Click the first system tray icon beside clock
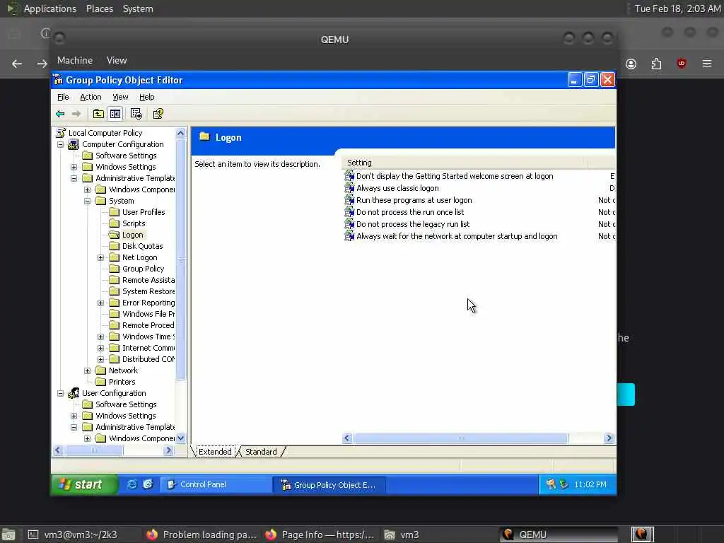724x543 pixels. point(550,484)
